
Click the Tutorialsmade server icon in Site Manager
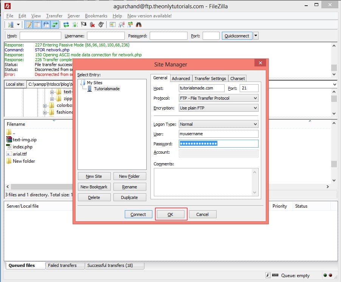click(x=89, y=89)
